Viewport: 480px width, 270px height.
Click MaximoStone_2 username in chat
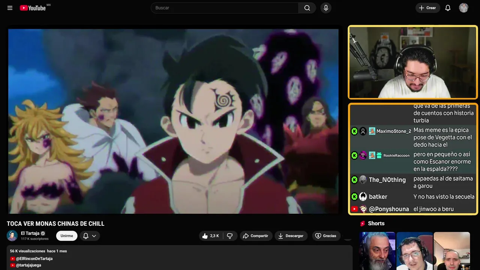(394, 131)
